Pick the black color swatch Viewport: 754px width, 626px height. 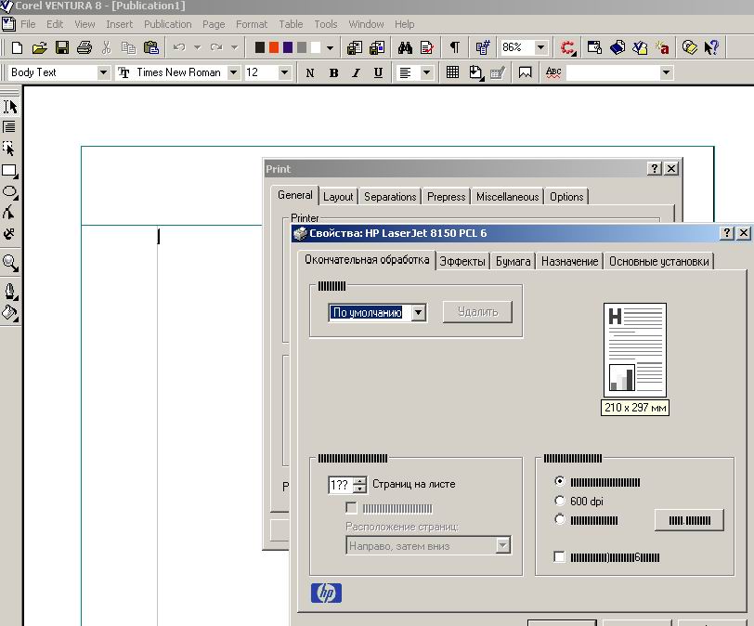click(260, 47)
